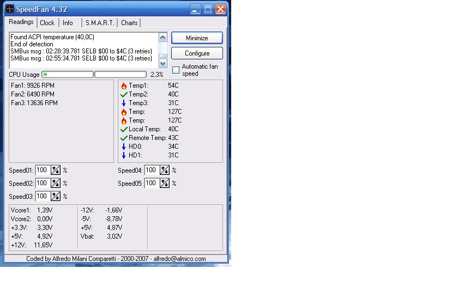Click the Speed05 value field

(x=152, y=183)
